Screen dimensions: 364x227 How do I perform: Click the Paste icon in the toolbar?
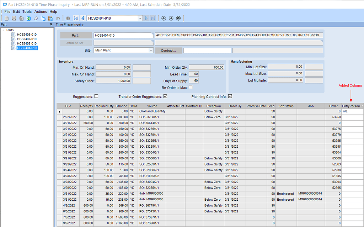pos(50,18)
